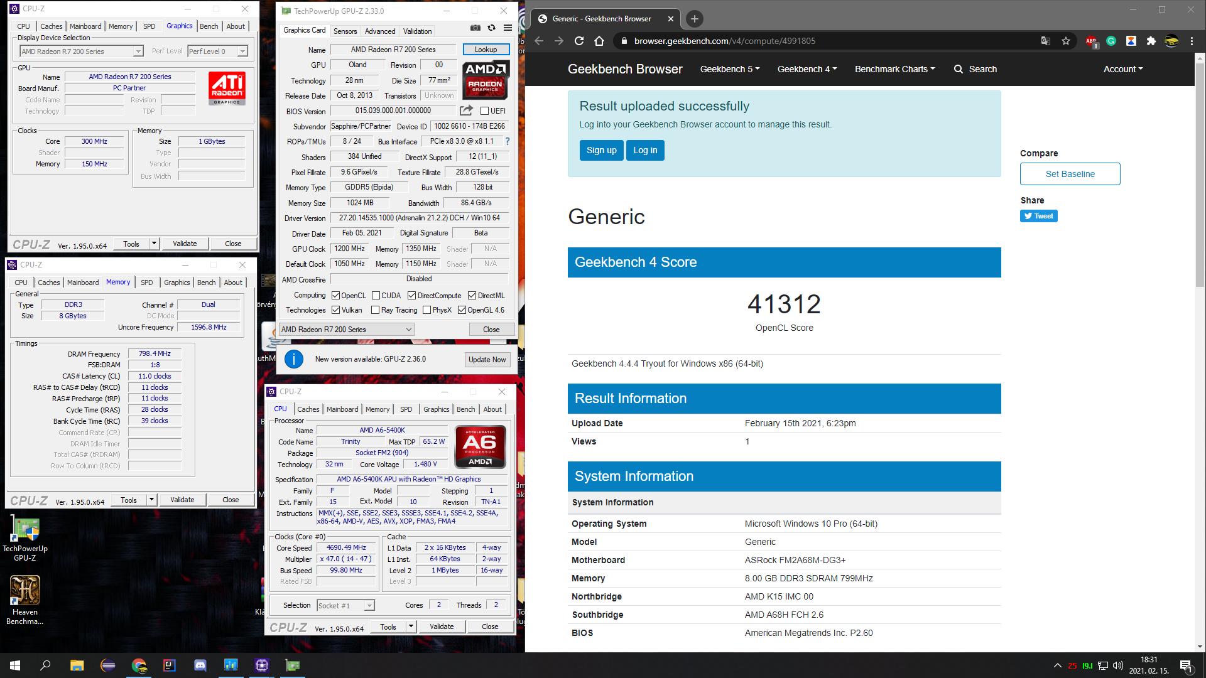Image resolution: width=1206 pixels, height=678 pixels.
Task: Click the ATI Radeon logo in CPU-Z Graphics
Action: (x=227, y=89)
